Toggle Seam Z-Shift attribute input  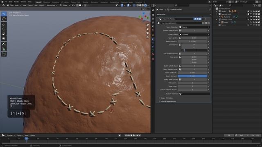[x=180, y=38]
